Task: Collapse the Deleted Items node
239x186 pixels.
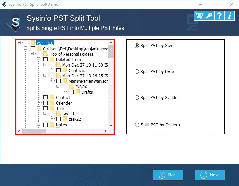Action: pyautogui.click(x=38, y=59)
